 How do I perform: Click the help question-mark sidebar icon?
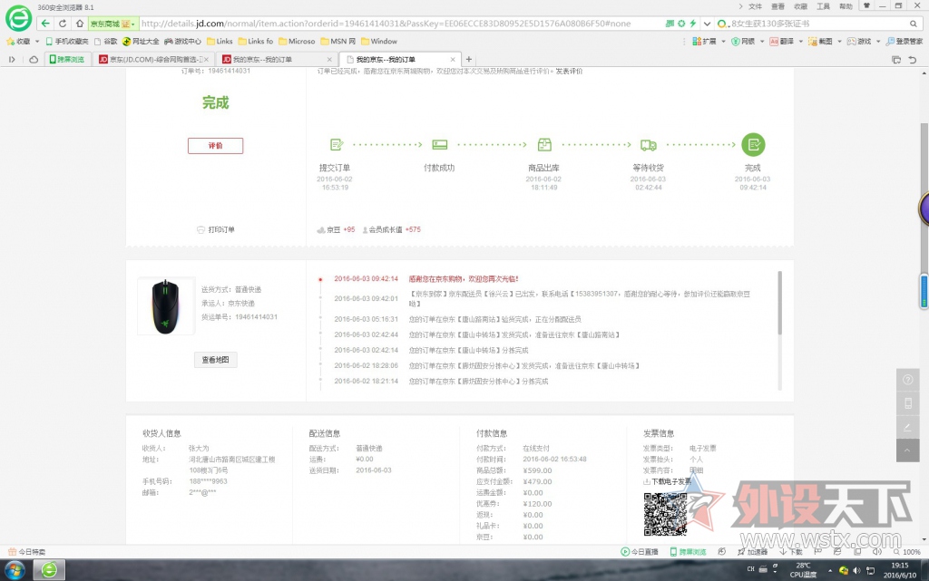[x=908, y=380]
